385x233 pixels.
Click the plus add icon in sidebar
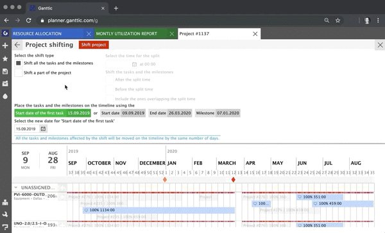[x=5, y=46]
